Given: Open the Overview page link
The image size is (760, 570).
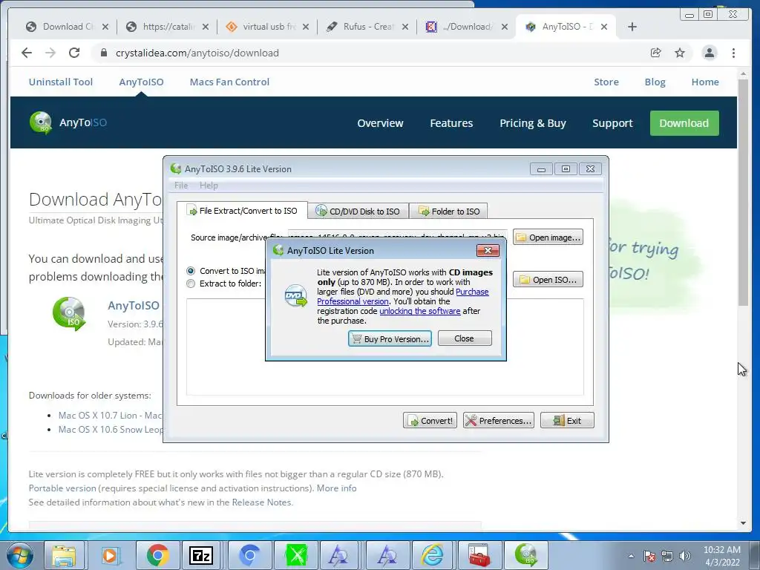Looking at the screenshot, I should pyautogui.click(x=380, y=123).
